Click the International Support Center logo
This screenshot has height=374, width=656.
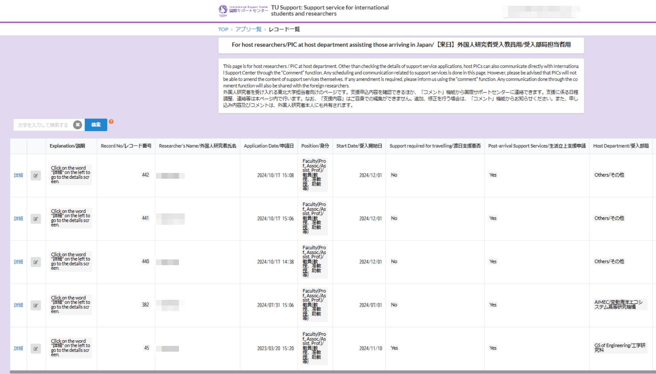point(243,10)
